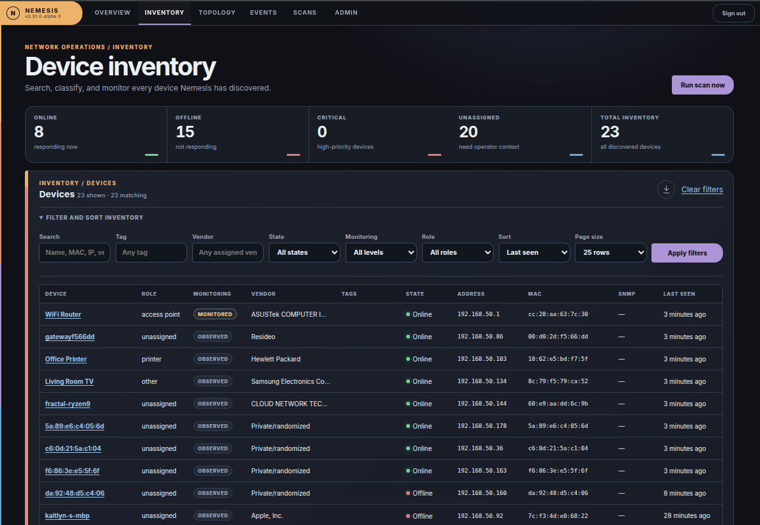Select the Inventory tab
The height and width of the screenshot is (525, 760).
pyautogui.click(x=164, y=13)
